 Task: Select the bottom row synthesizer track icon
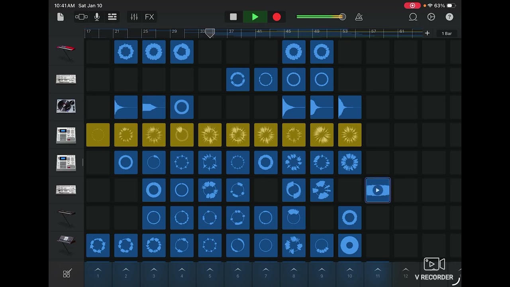point(66,245)
